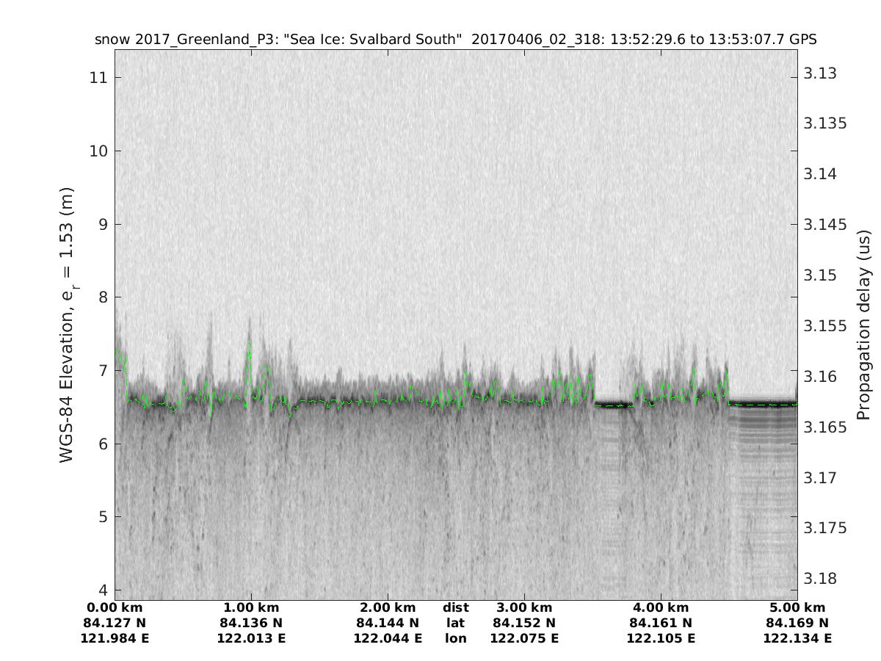Click the 9 elevation tick label
Viewport: 881px width, 661px height.
101,224
